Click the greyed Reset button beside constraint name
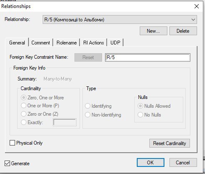Image resolution: width=205 pixels, height=174 pixels. 88,57
